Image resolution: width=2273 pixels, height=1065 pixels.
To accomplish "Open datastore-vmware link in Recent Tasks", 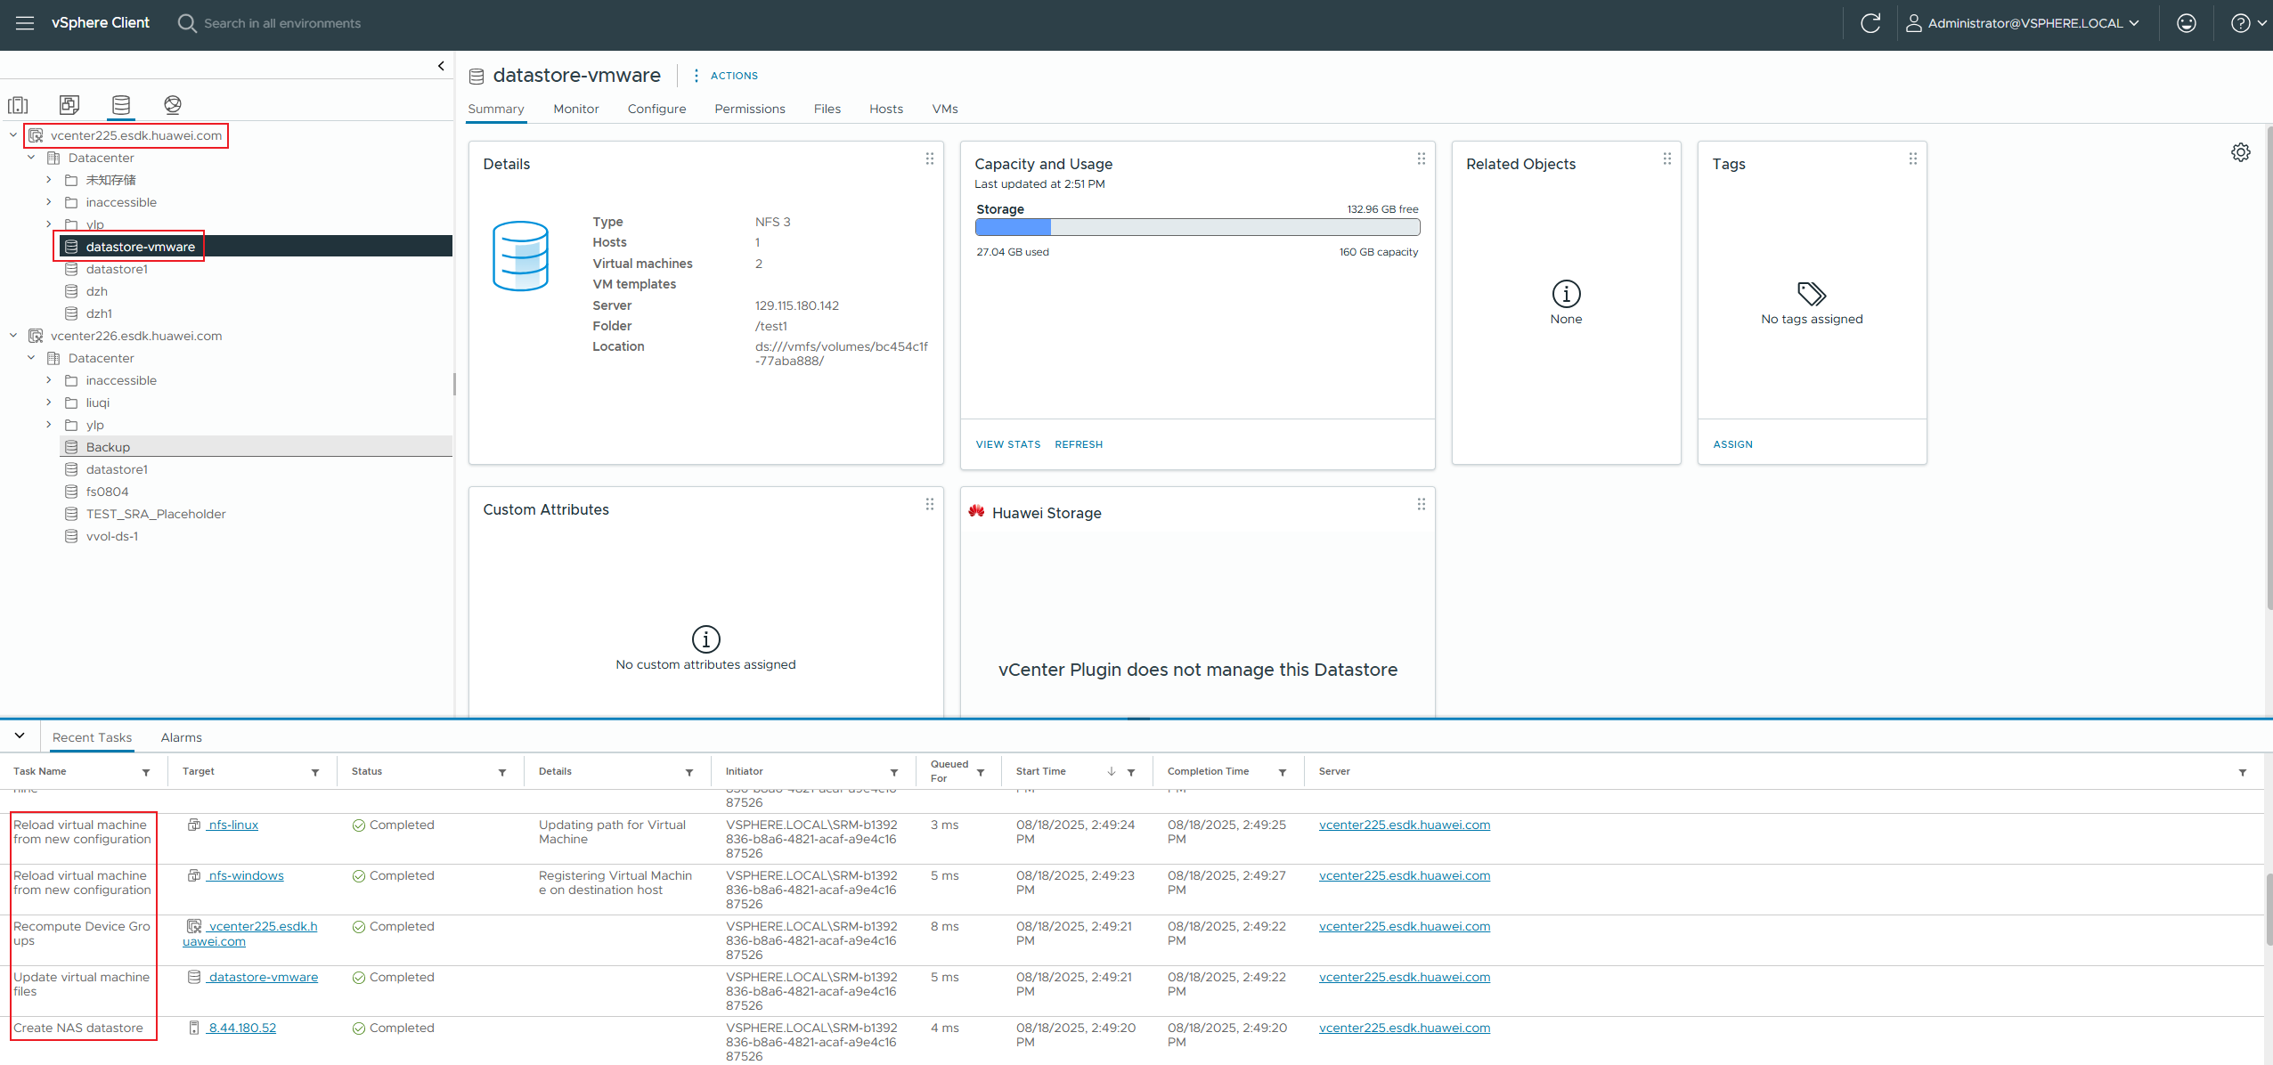I will (263, 978).
